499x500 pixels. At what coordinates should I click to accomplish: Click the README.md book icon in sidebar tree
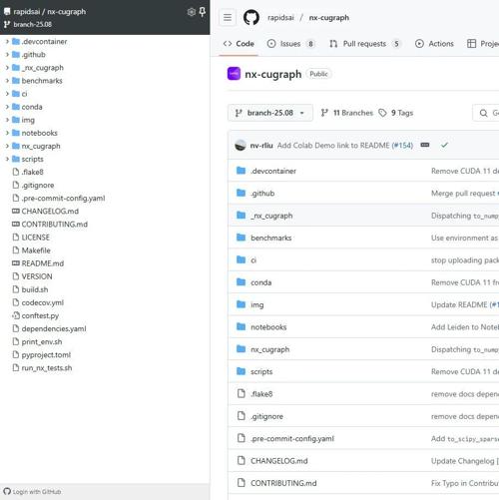tap(16, 263)
